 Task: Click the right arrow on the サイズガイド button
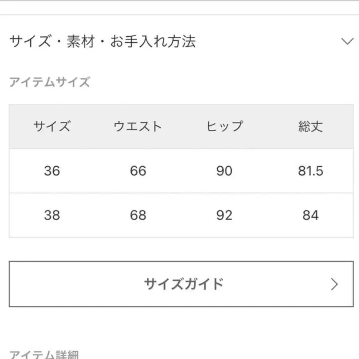(x=334, y=284)
